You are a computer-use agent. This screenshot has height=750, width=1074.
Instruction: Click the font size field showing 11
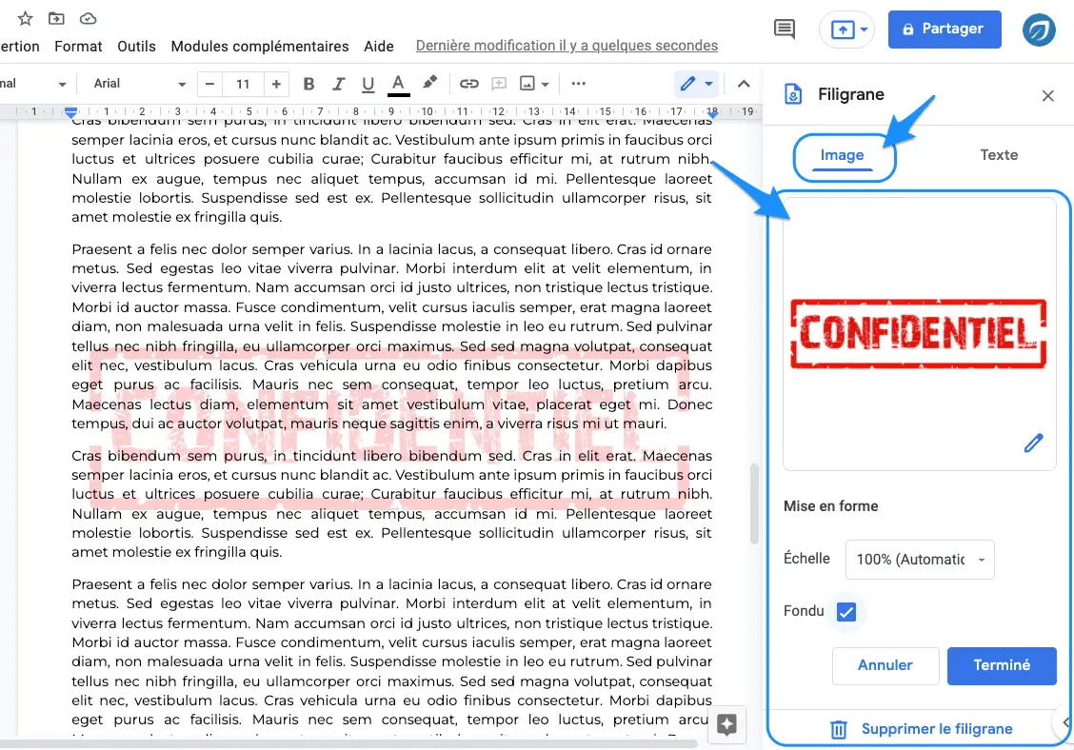243,85
